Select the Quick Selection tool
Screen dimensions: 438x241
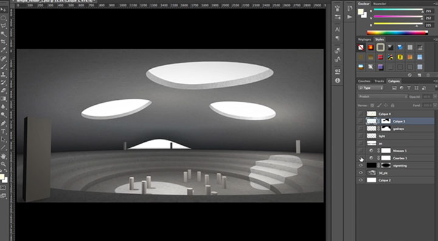click(x=4, y=34)
